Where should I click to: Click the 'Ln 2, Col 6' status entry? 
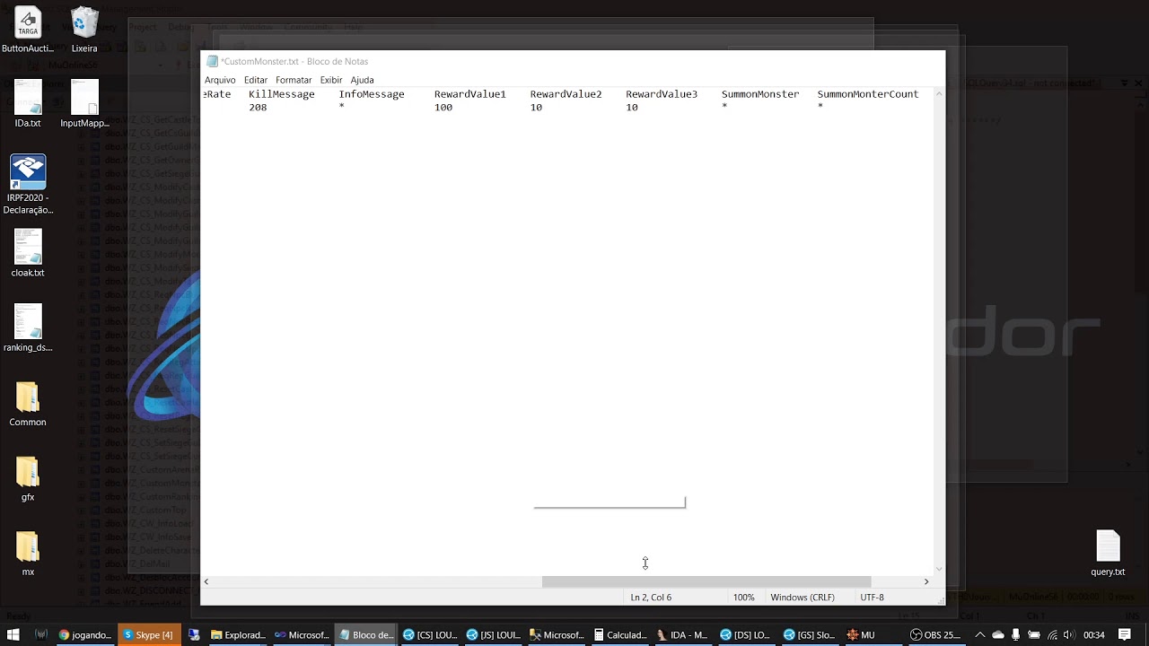coord(651,598)
